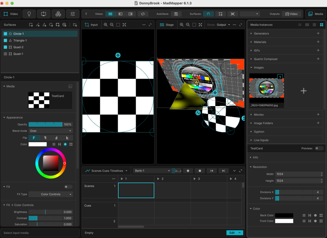Open the Show Output dropdown
The height and width of the screenshot is (238, 327).
(223, 25)
